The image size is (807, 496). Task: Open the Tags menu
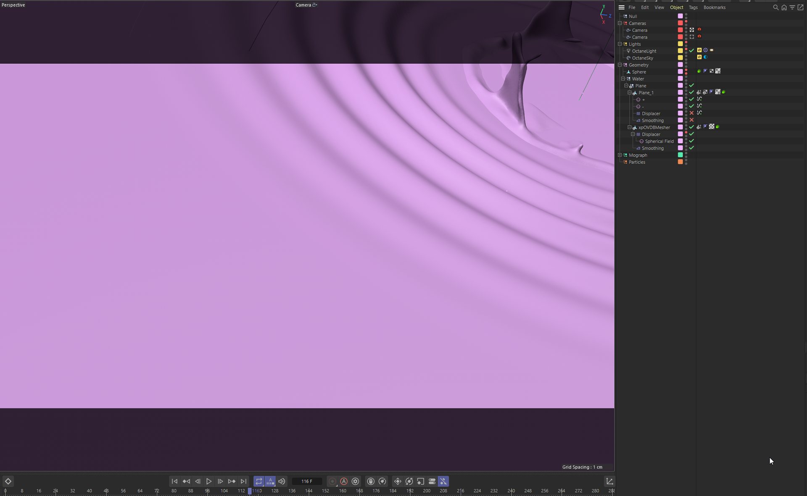click(693, 8)
